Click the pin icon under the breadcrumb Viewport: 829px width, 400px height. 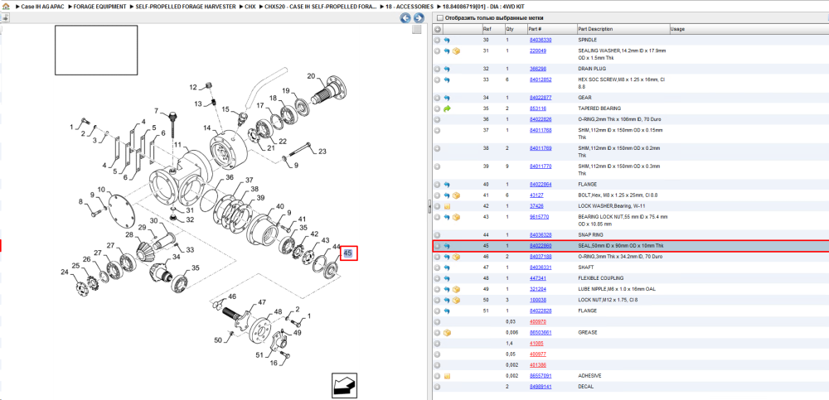(x=4, y=18)
